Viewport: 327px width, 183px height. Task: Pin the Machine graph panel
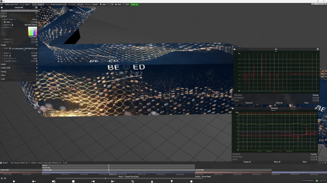pos(316,108)
